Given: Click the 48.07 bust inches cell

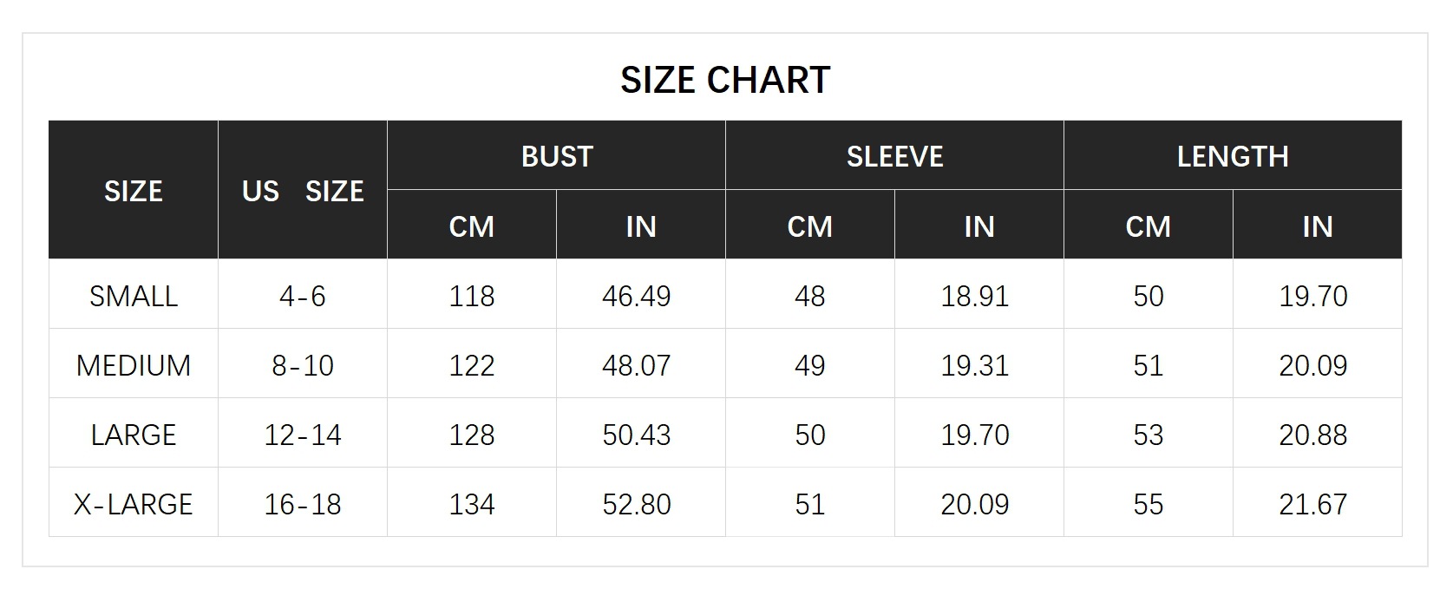Looking at the screenshot, I should (637, 365).
